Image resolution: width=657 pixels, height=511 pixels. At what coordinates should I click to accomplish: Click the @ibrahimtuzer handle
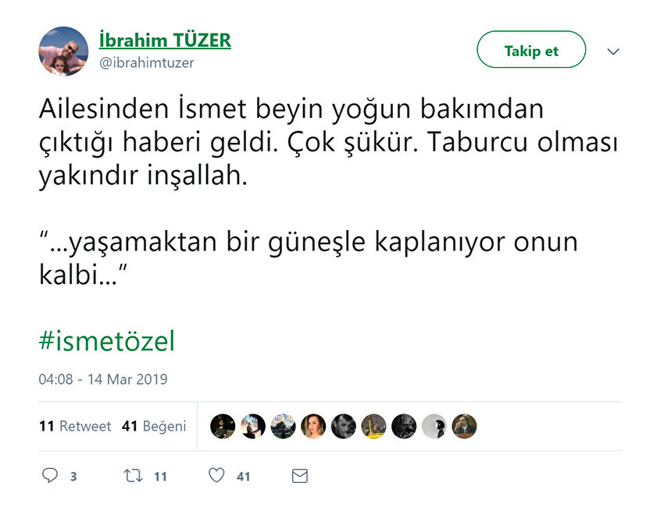[x=146, y=63]
